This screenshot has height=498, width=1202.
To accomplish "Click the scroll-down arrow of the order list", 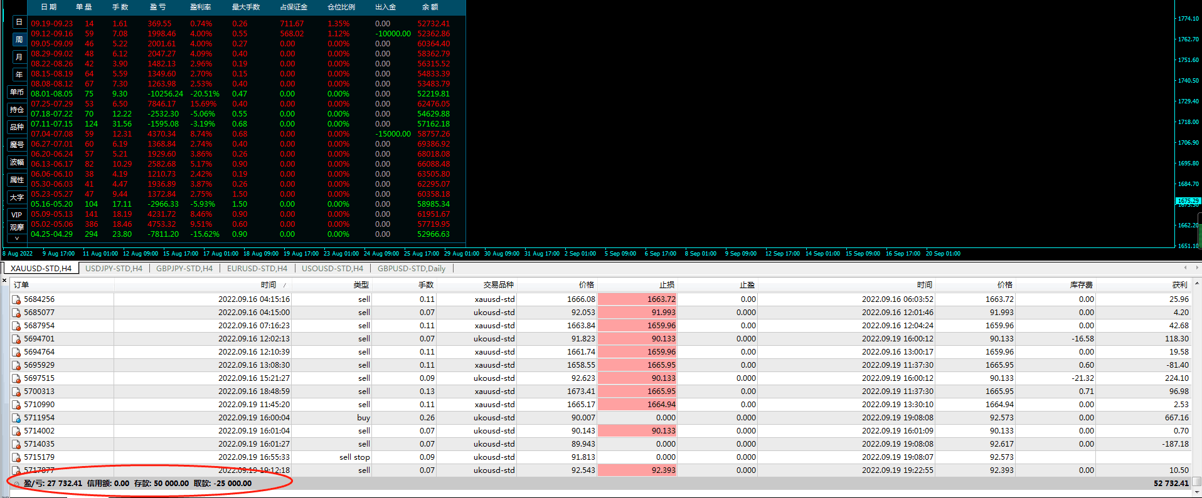I will coord(1196,492).
